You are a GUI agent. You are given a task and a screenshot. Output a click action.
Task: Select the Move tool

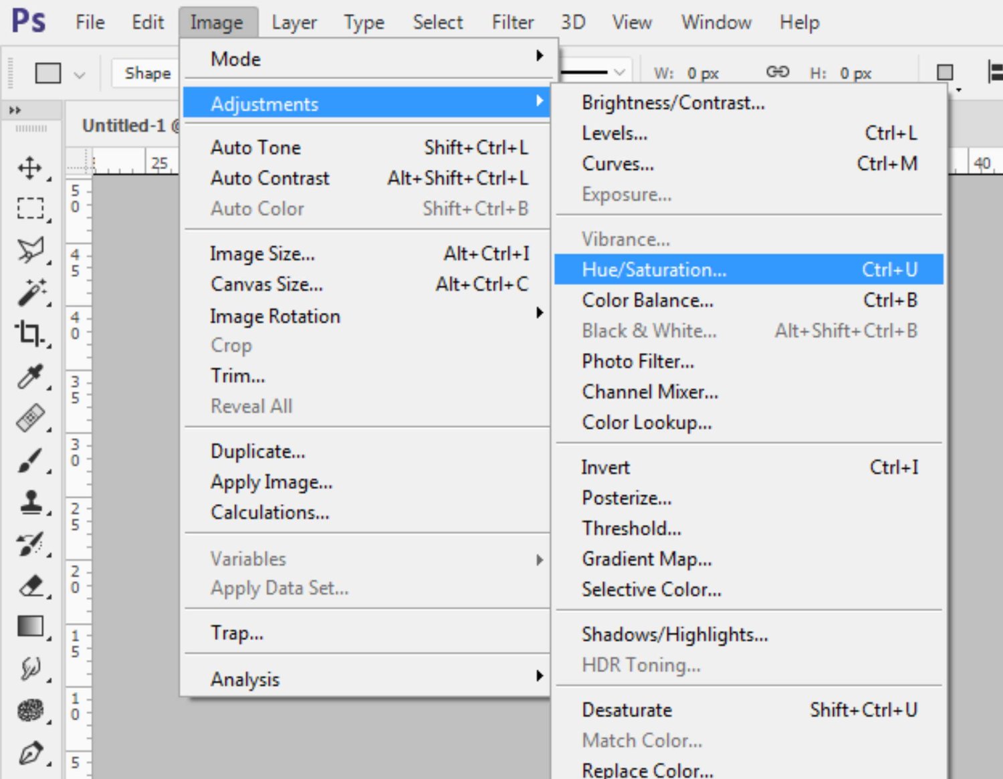pos(30,168)
